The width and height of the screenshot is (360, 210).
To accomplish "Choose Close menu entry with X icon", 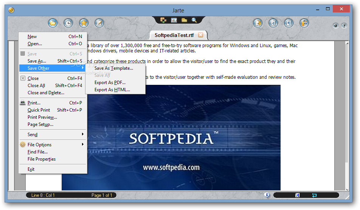I will [x=53, y=78].
